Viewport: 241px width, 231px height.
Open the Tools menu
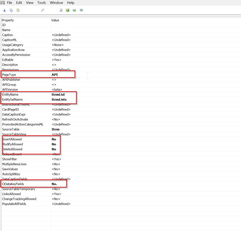point(41,3)
